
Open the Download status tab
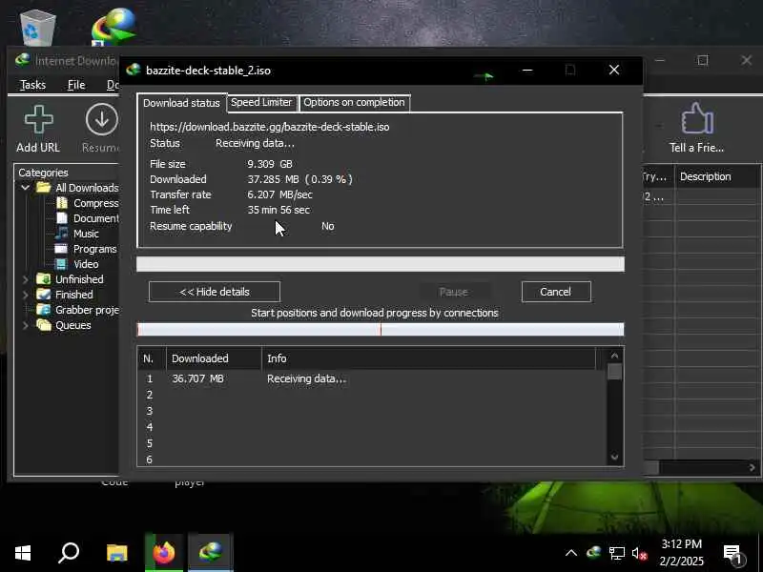point(181,103)
